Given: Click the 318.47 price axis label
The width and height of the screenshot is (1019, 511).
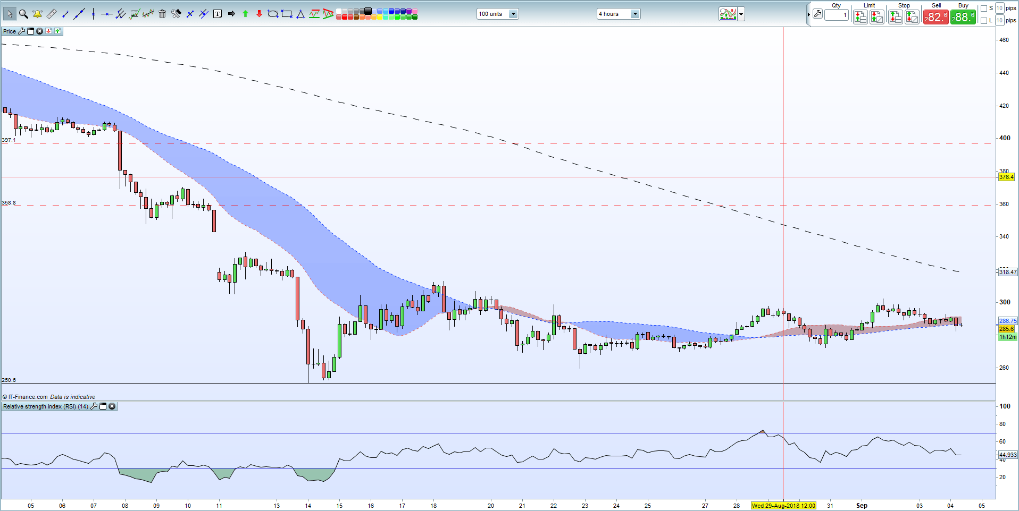Looking at the screenshot, I should coord(1008,272).
